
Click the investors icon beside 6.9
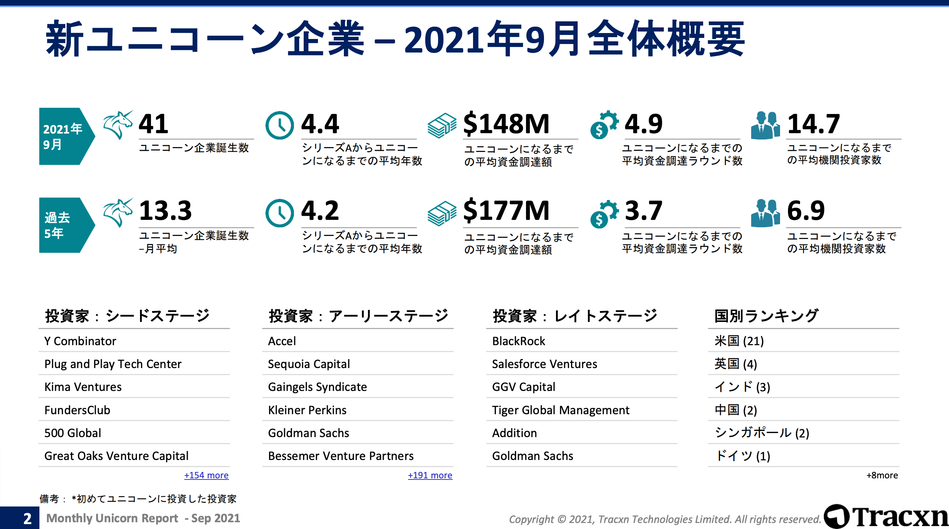[765, 213]
